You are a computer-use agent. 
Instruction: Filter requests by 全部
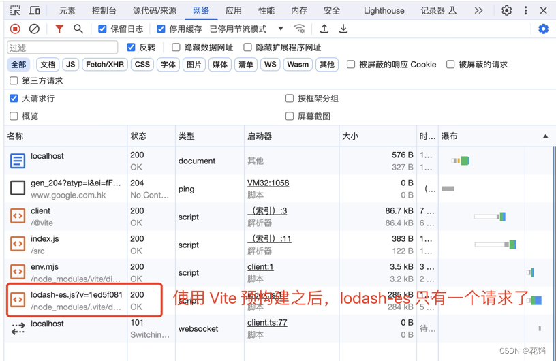point(18,65)
